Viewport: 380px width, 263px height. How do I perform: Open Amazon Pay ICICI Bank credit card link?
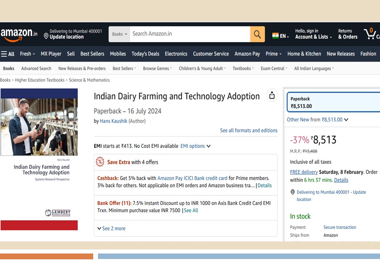pos(193,178)
